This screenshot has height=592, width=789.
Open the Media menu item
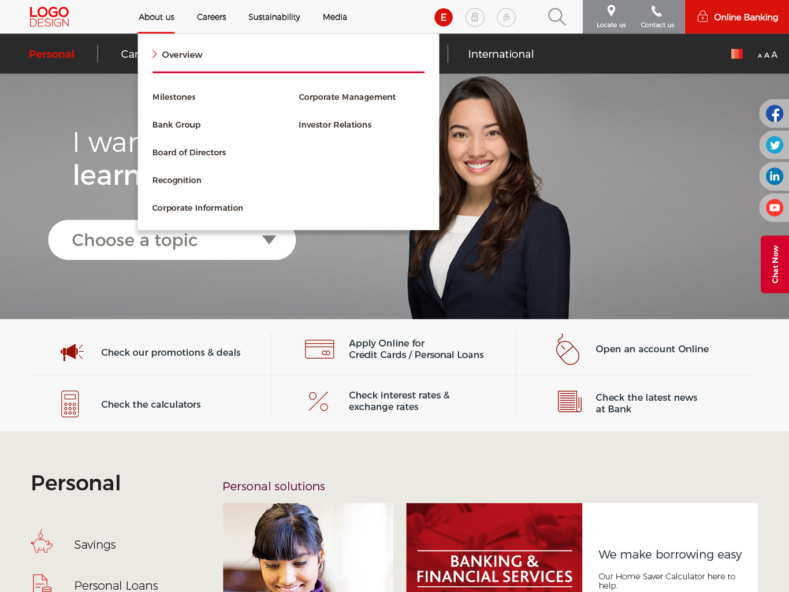(x=334, y=17)
